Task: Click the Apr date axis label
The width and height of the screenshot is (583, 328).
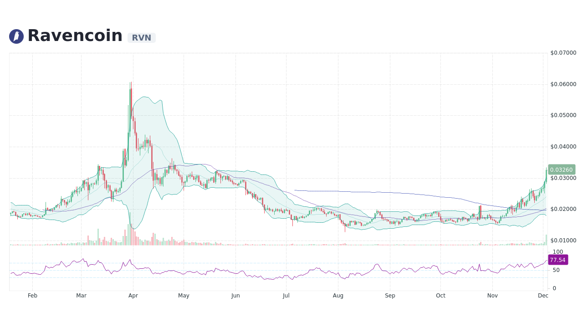Action: [x=133, y=296]
